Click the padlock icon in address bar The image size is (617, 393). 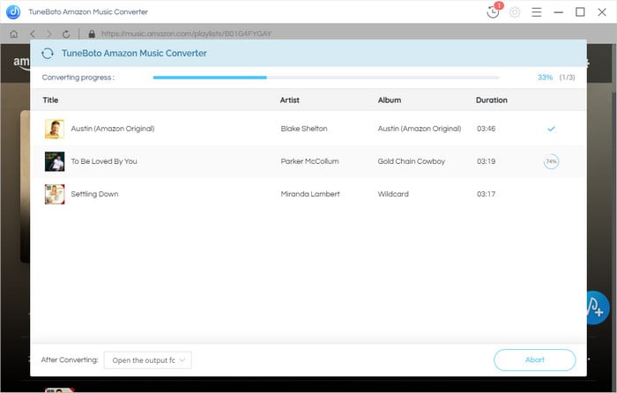click(x=92, y=33)
